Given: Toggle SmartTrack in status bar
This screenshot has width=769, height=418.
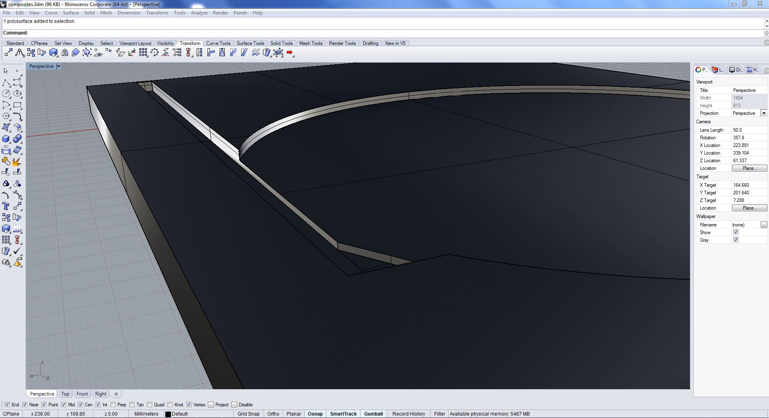Looking at the screenshot, I should 343,414.
